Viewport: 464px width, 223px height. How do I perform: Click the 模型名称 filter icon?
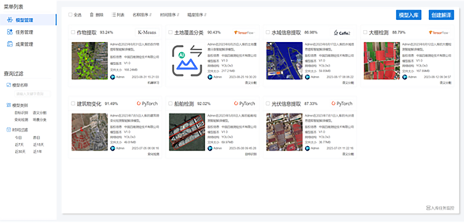[9, 85]
